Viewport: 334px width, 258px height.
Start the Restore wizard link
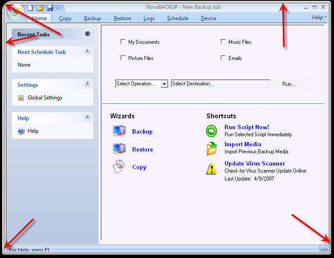143,149
